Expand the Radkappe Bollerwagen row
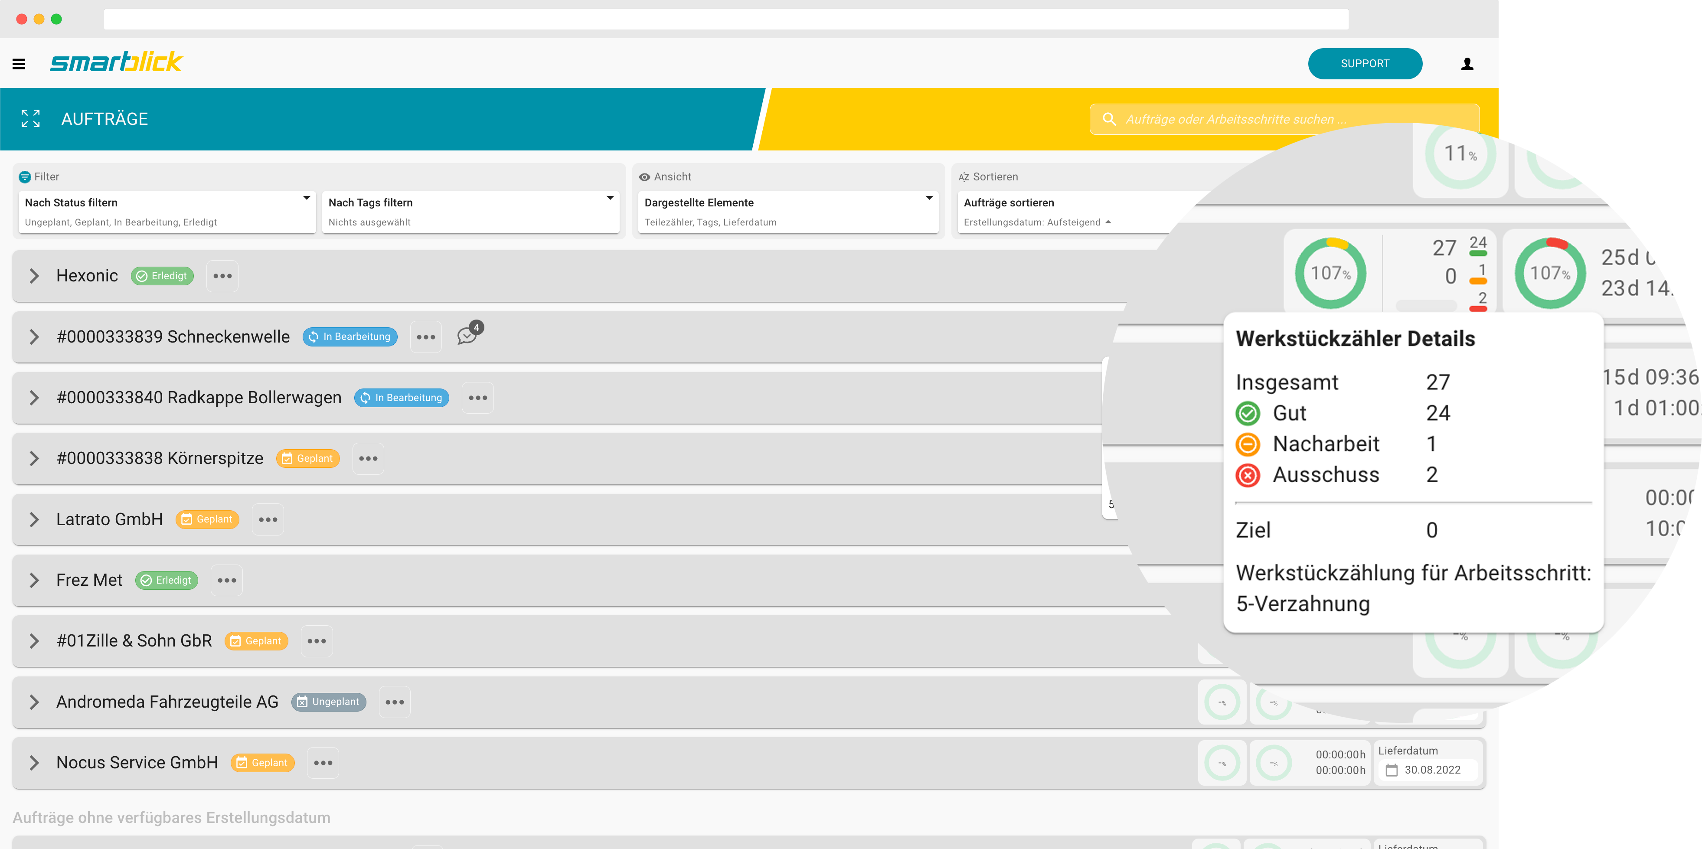 click(x=34, y=398)
